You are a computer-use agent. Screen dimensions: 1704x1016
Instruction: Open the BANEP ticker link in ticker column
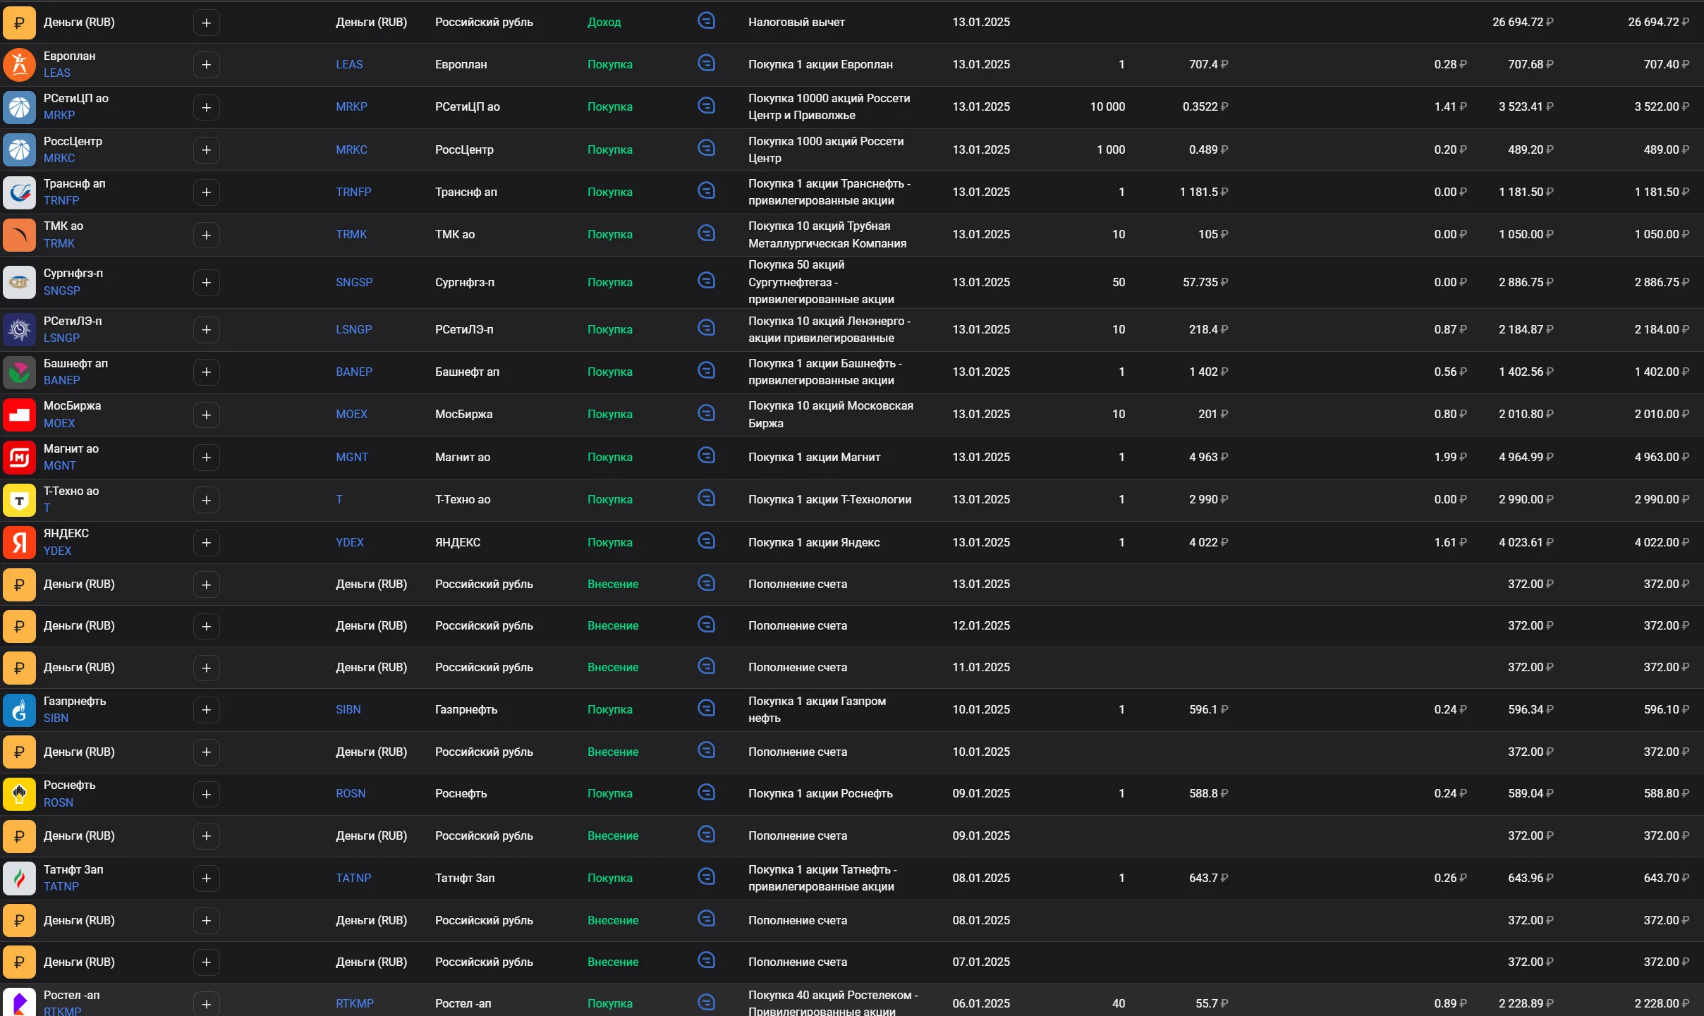pos(354,372)
